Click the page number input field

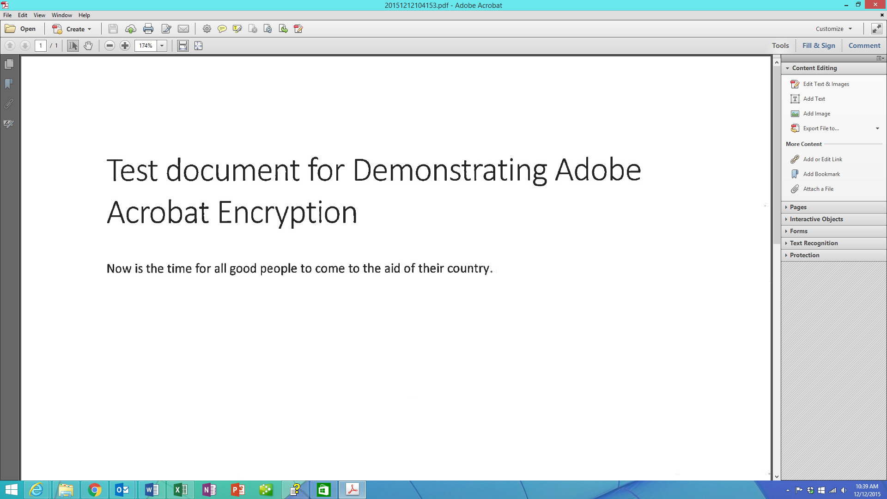(x=41, y=45)
